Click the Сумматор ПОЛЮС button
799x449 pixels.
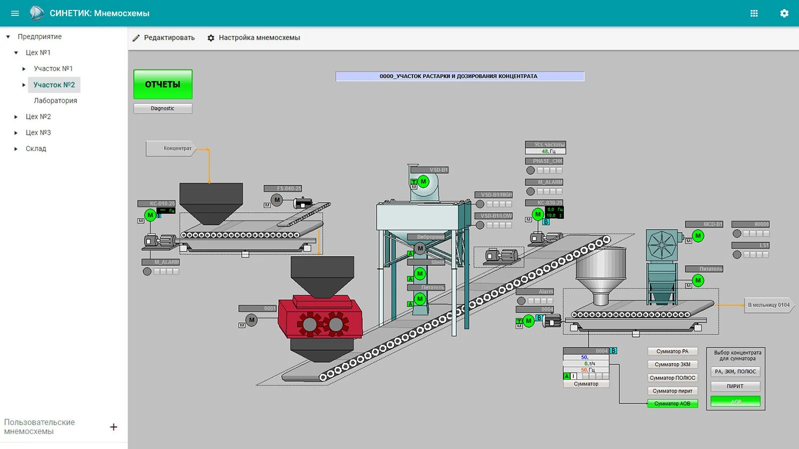pyautogui.click(x=672, y=378)
